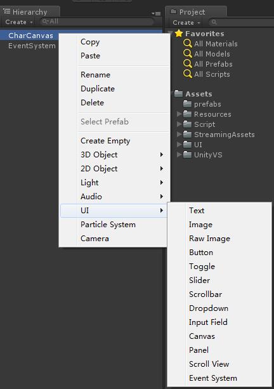This screenshot has height=389, width=274.
Task: Expand the UnityVS folder arrow
Action: (x=179, y=155)
